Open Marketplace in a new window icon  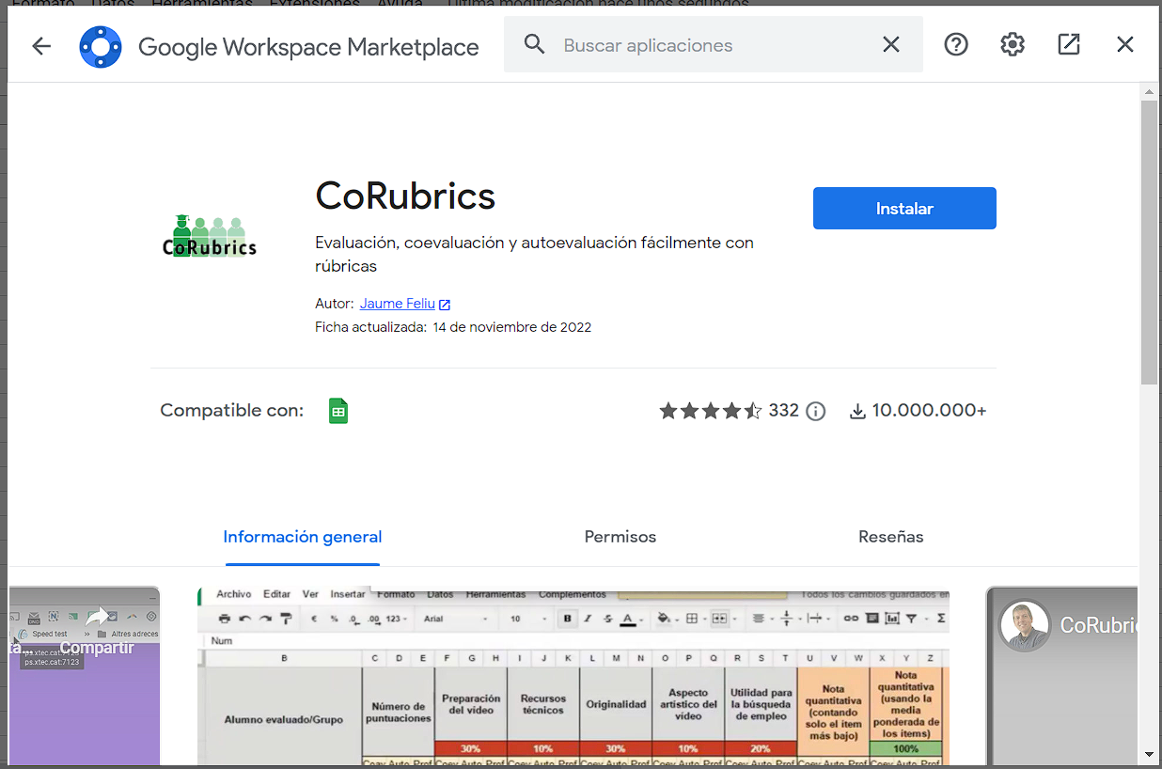coord(1069,44)
